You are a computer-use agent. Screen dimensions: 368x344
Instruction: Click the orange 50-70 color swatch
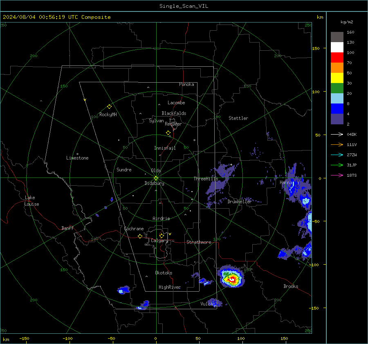337,68
